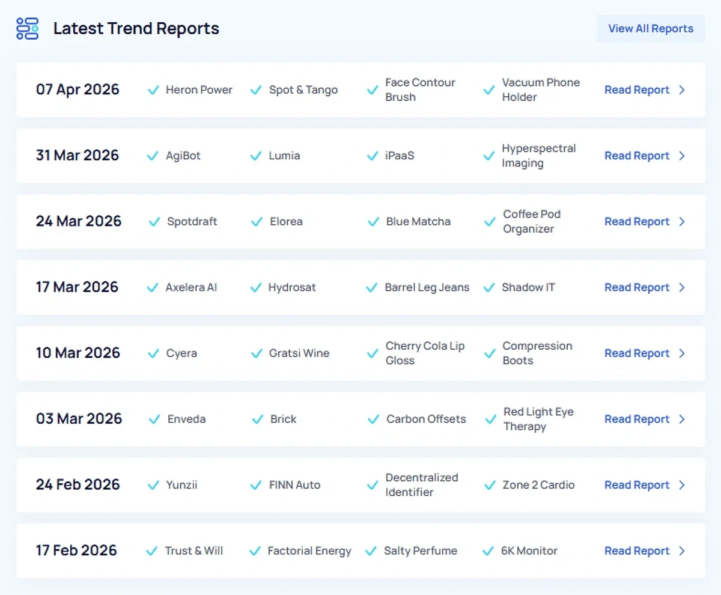Toggle the check beside Spot & Tango
The height and width of the screenshot is (595, 721).
tap(255, 90)
